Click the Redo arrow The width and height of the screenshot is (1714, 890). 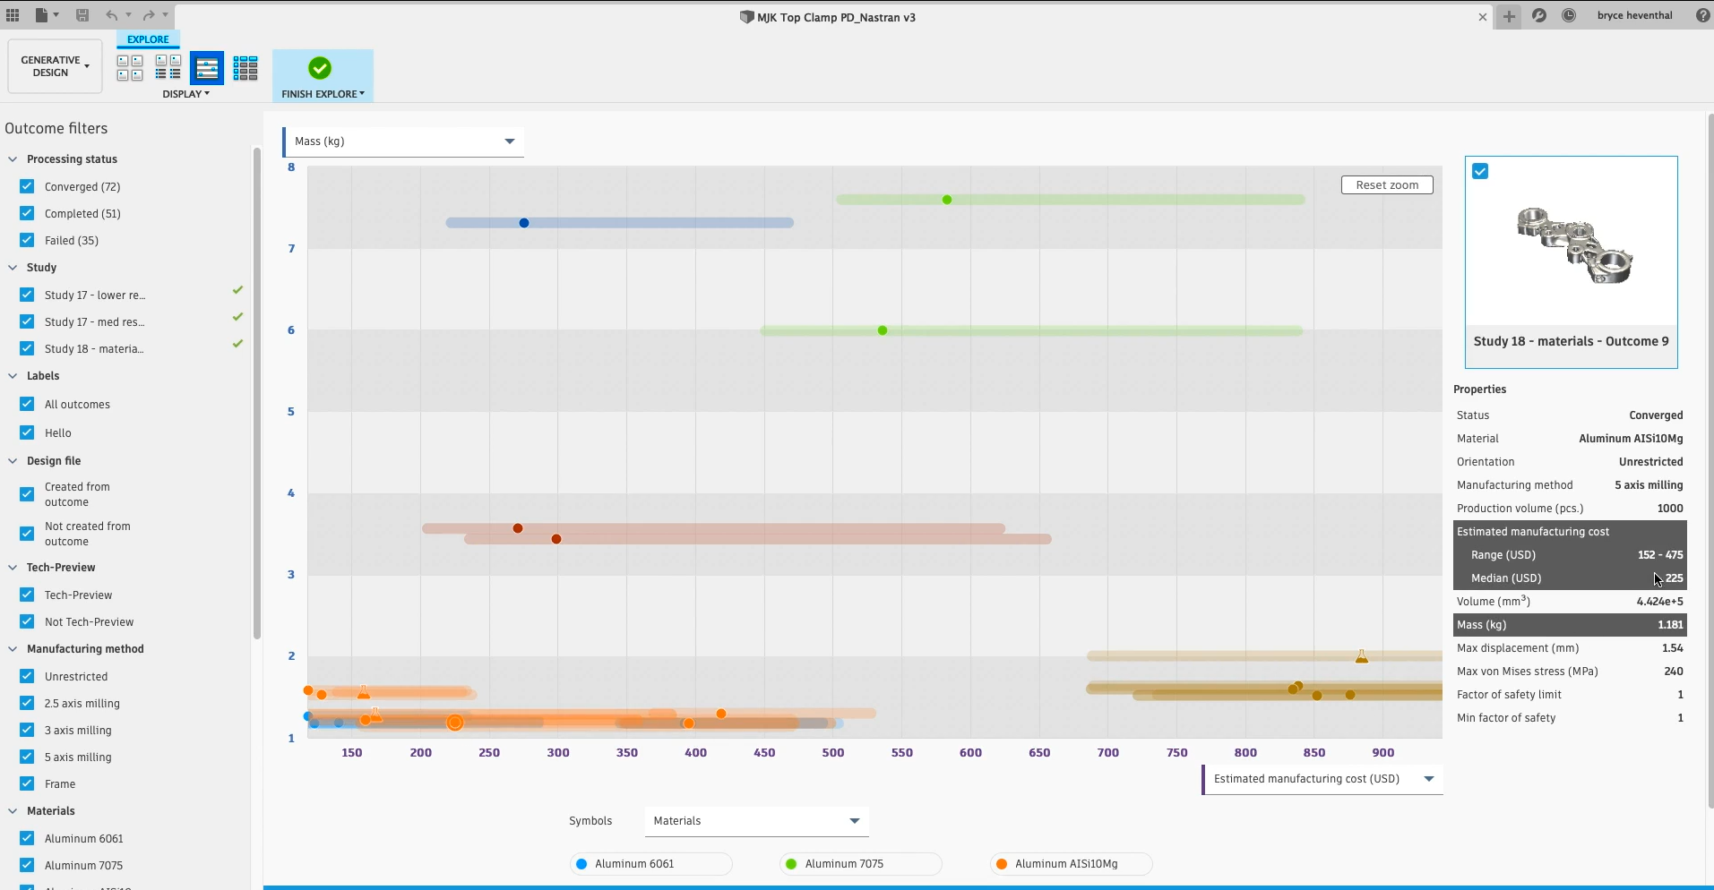149,15
